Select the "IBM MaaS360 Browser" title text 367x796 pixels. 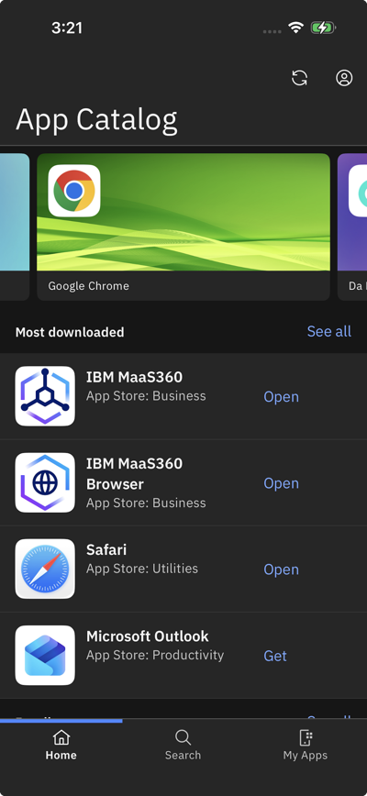tap(134, 473)
